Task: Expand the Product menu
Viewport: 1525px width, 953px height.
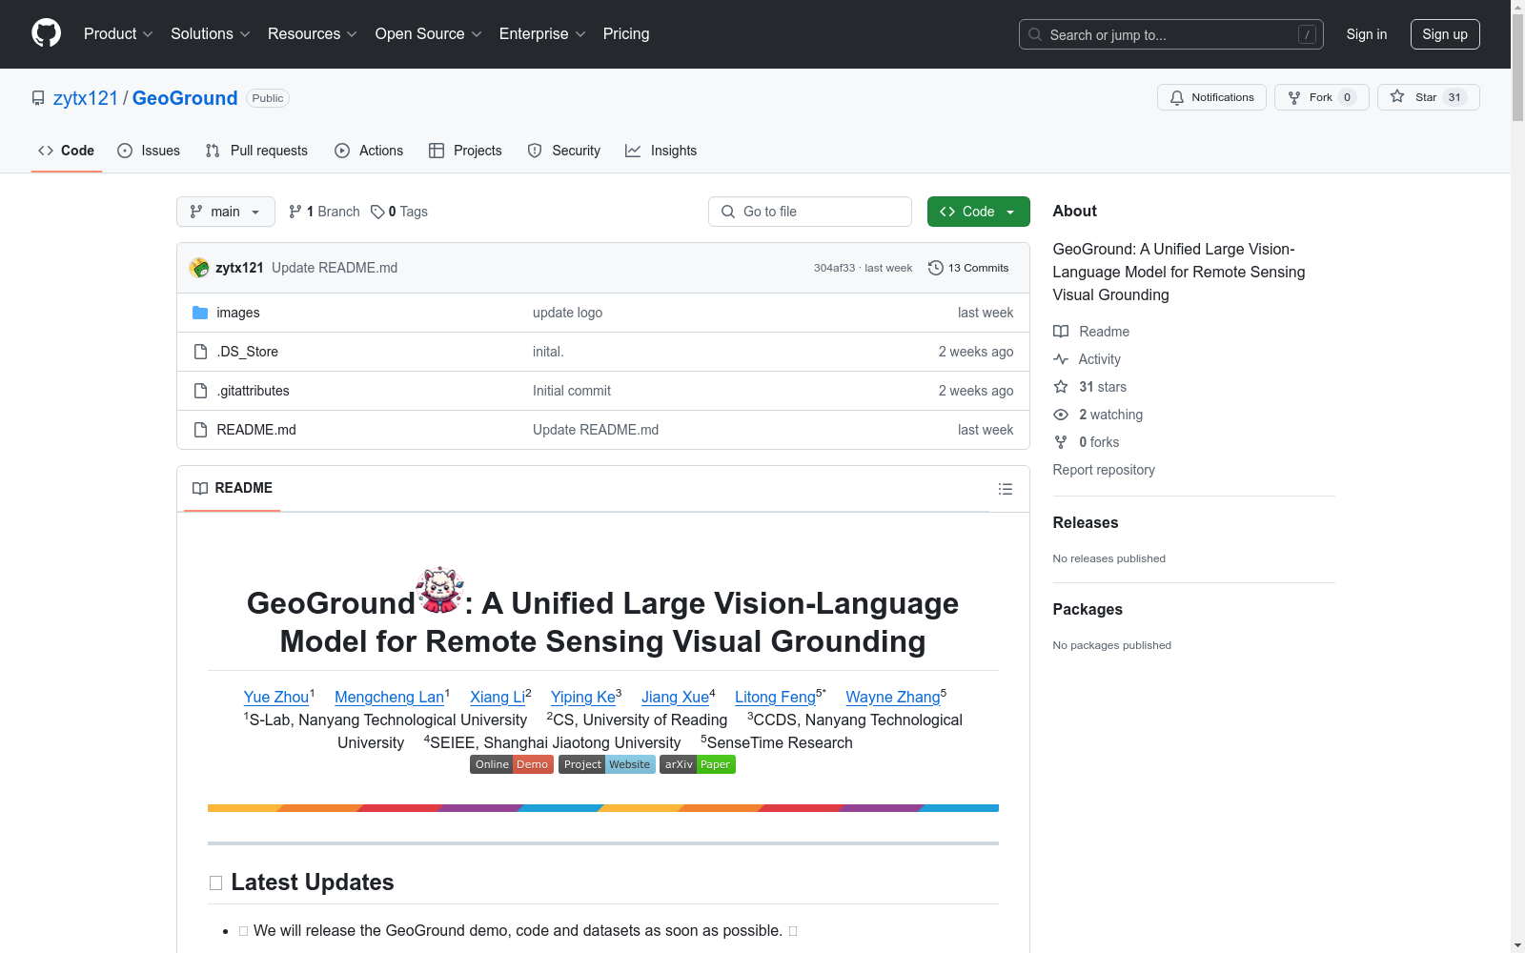Action: pos(118,34)
